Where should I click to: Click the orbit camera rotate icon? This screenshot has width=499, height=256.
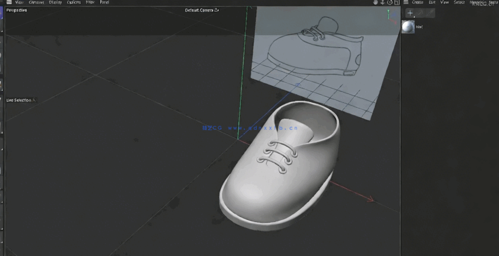[x=390, y=2]
